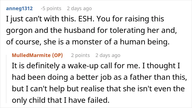Click the line starting "I just can't with this"

[x=85, y=19]
